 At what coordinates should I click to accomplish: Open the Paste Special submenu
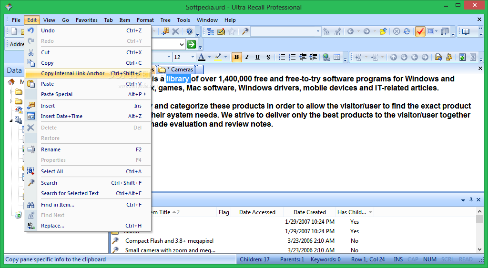[88, 94]
